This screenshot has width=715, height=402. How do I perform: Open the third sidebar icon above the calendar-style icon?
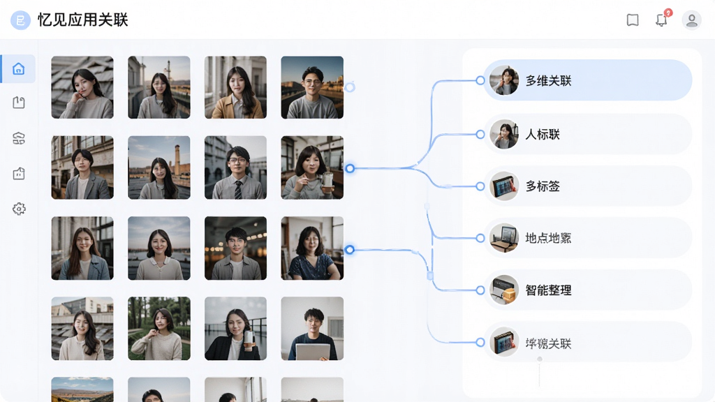pyautogui.click(x=19, y=138)
